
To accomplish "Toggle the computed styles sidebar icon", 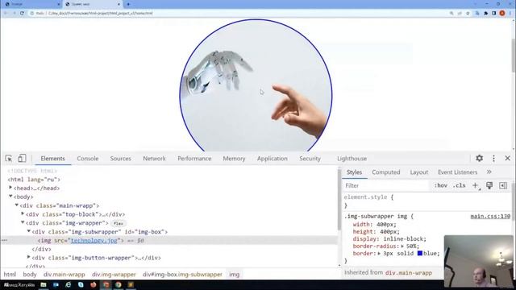I will 503,185.
